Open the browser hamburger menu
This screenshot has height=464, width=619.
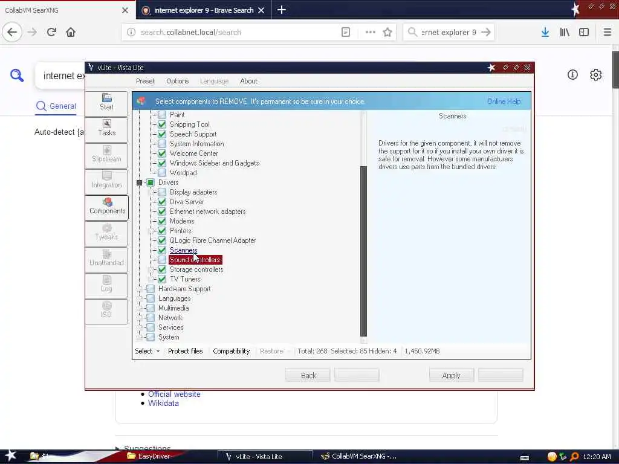tap(608, 32)
